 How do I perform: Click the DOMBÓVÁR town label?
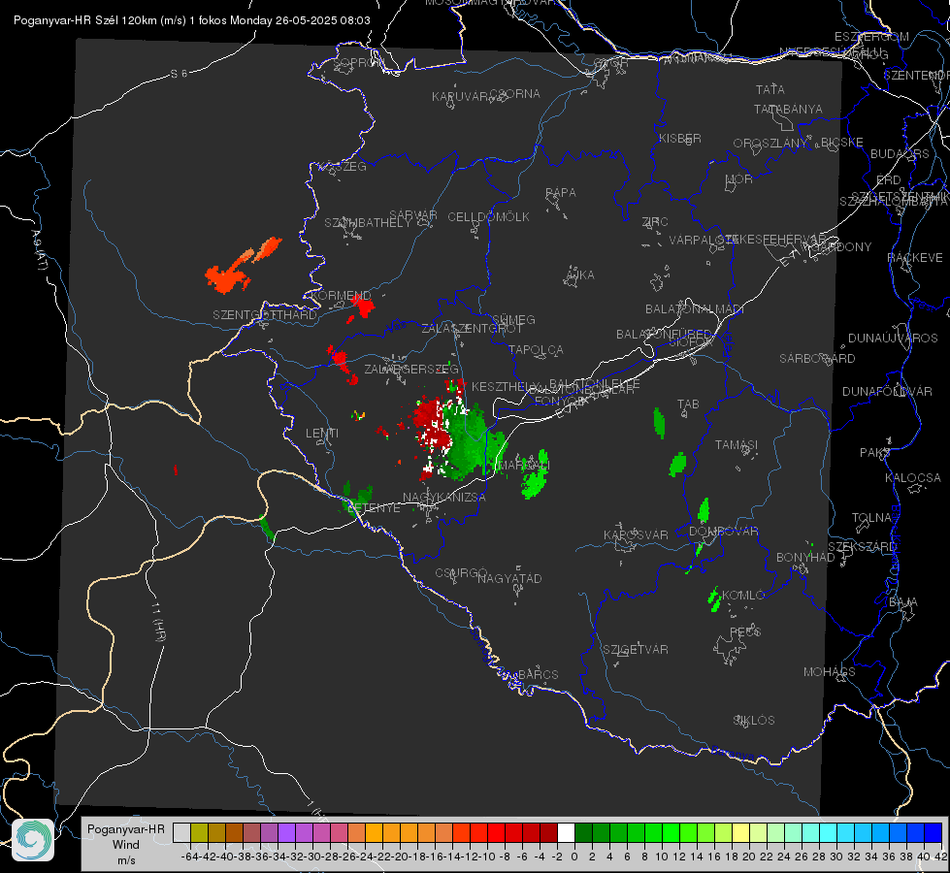click(723, 532)
